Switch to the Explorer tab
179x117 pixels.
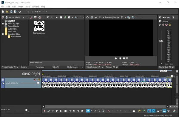click(x=24, y=67)
